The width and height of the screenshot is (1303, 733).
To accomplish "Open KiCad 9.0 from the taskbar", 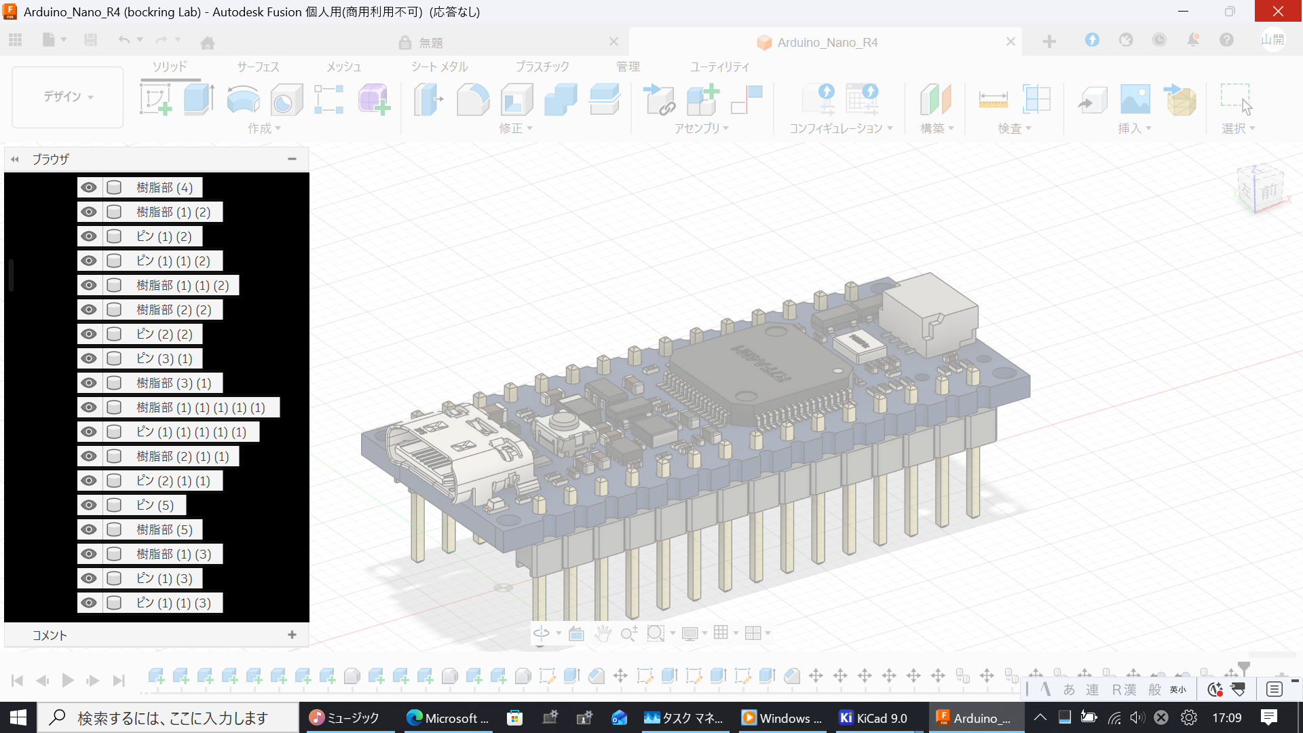I will point(875,717).
